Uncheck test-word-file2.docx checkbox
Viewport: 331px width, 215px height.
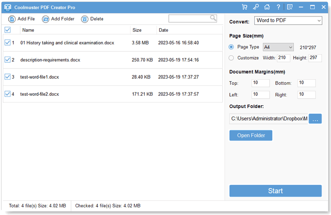pyautogui.click(x=8, y=94)
